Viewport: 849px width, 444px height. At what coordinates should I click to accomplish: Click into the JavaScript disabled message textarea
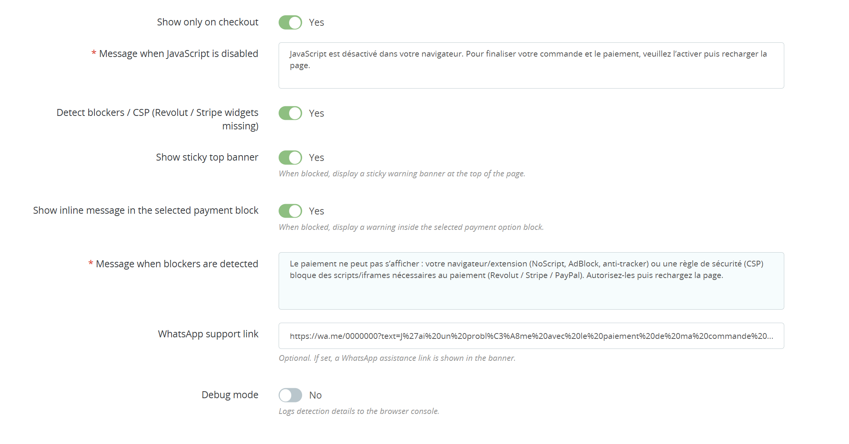pos(531,65)
